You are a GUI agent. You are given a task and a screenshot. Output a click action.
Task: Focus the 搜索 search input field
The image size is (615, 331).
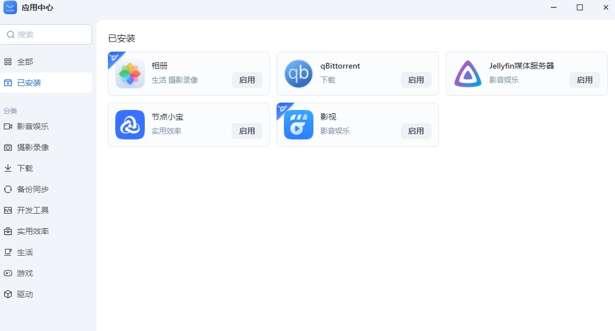point(46,35)
